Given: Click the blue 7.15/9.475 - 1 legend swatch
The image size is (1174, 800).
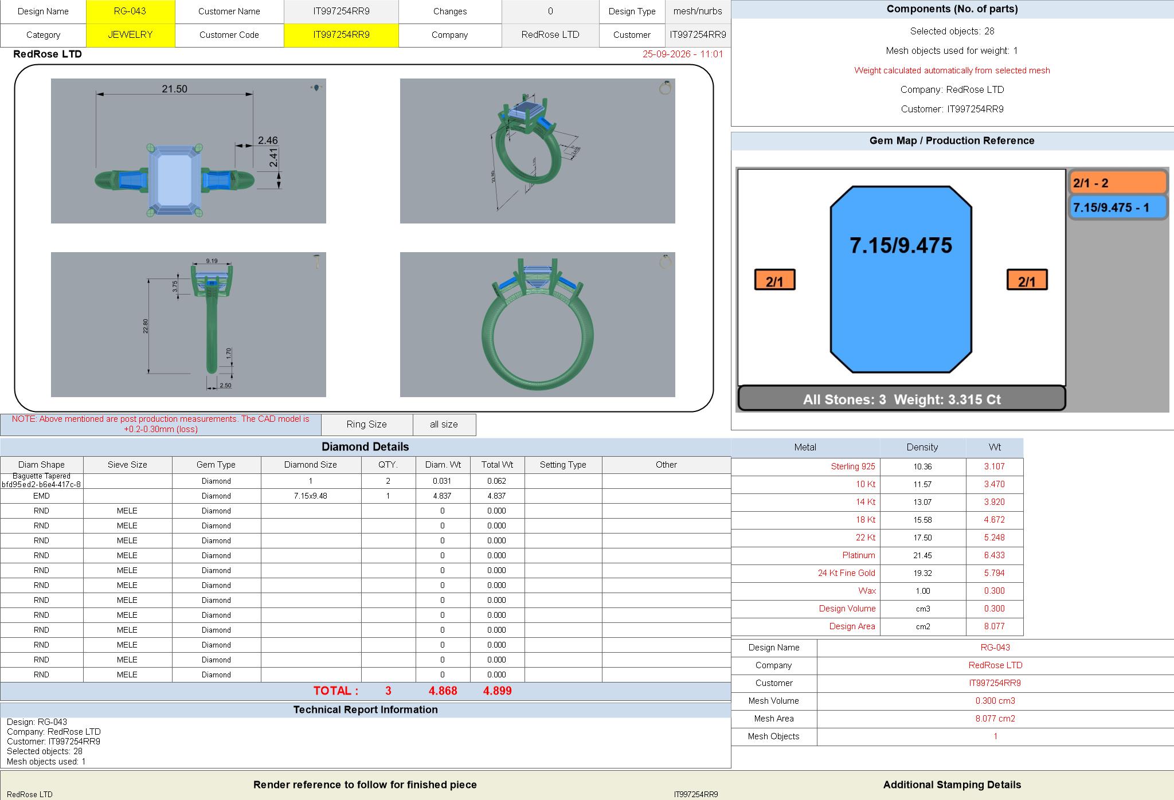Looking at the screenshot, I should point(1118,207).
